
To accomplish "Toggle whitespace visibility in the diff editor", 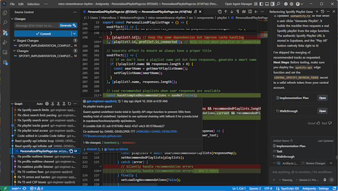I will (238, 11).
